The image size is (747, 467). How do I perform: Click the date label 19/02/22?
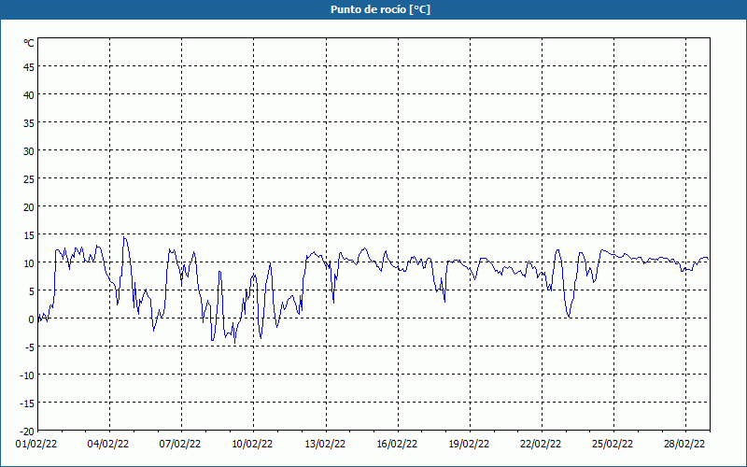(469, 445)
